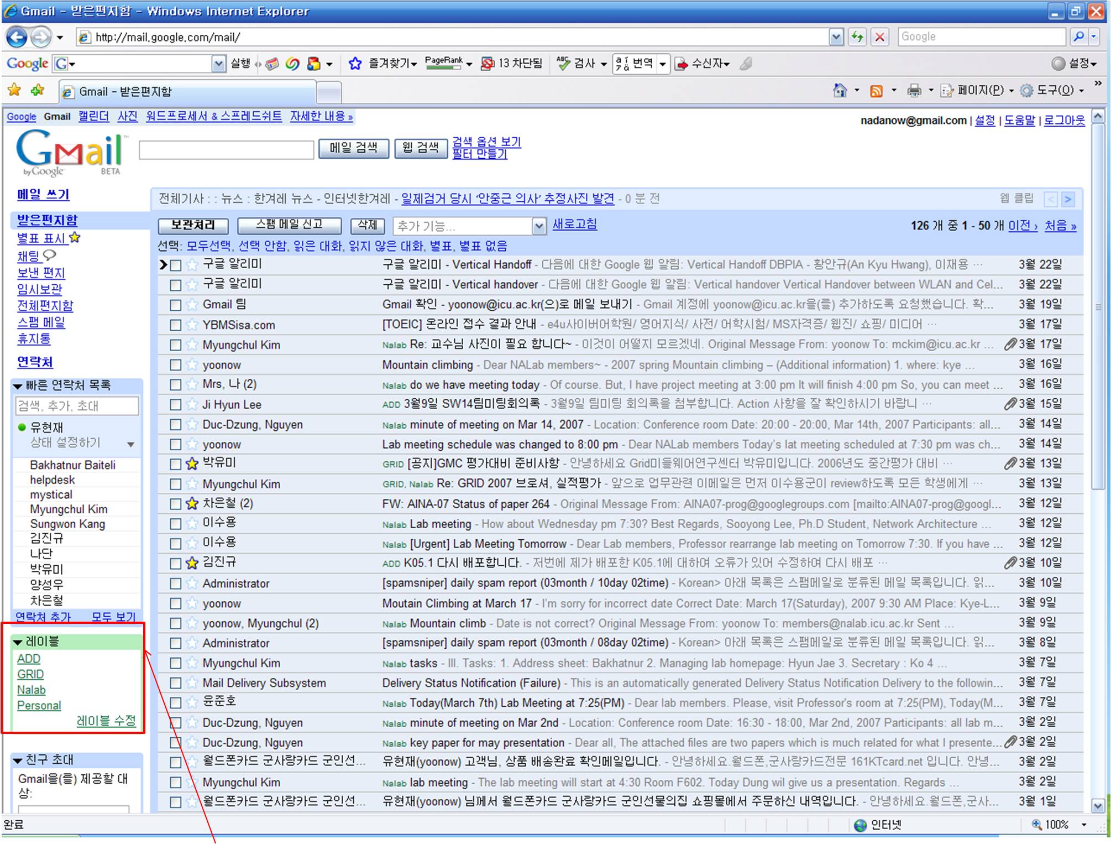Open the 보낸 편지 sent mail folder
This screenshot has width=1111, height=844.
click(41, 273)
